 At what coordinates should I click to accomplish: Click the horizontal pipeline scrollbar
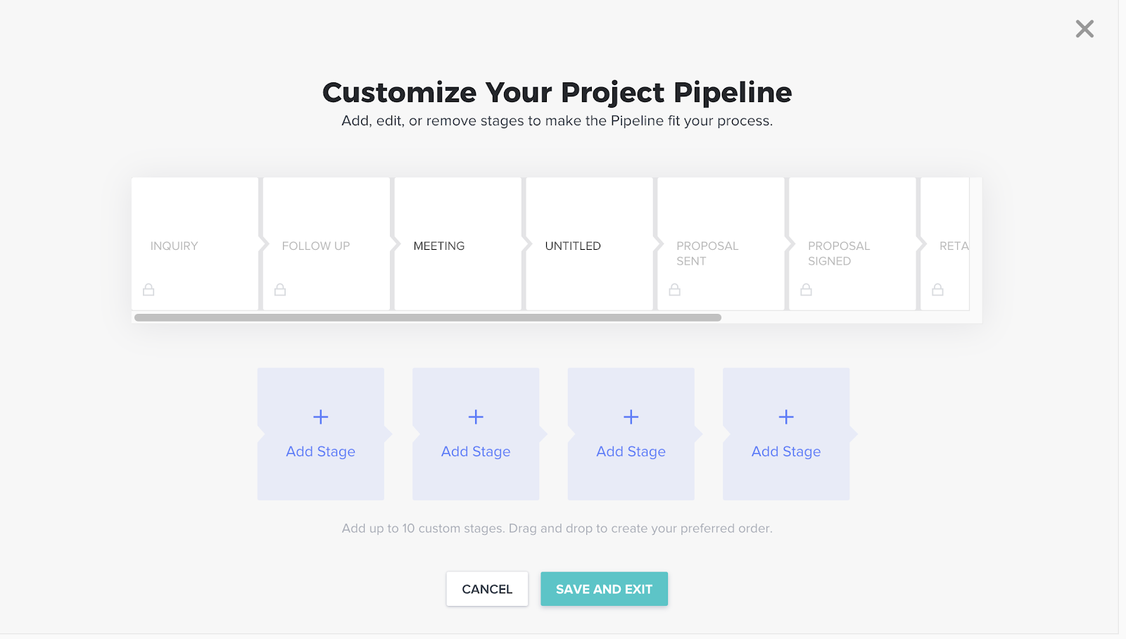coord(428,317)
